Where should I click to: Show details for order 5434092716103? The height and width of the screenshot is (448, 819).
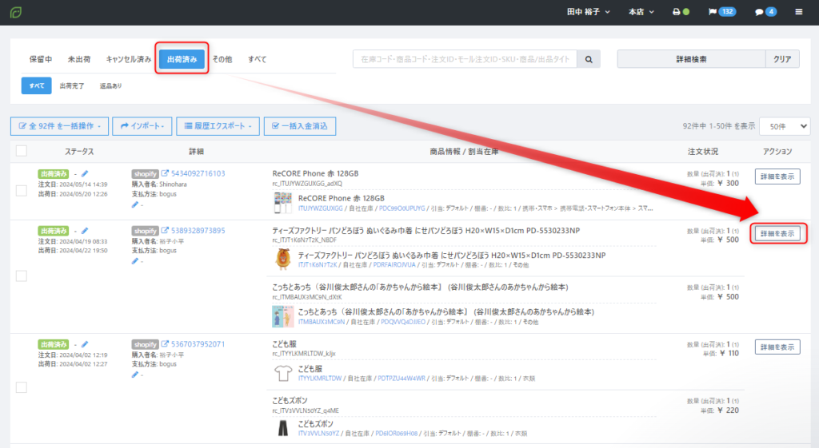click(777, 176)
